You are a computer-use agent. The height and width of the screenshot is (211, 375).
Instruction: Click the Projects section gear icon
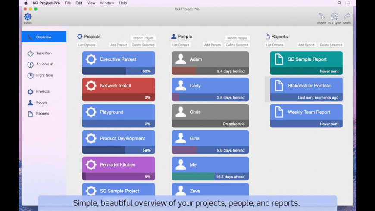(80, 37)
